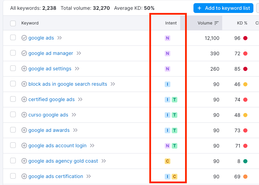
Task: Click the T intent badge for certified google ads
Action: 175,100
